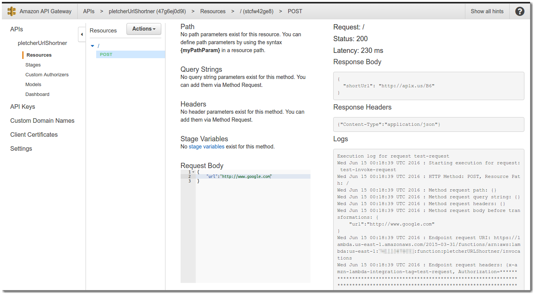Open pletcherUrlShortner breadcrumb link
The height and width of the screenshot is (295, 535).
pyautogui.click(x=147, y=11)
